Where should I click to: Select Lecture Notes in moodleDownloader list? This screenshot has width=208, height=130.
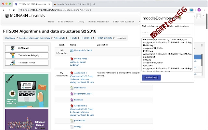tap(165, 40)
